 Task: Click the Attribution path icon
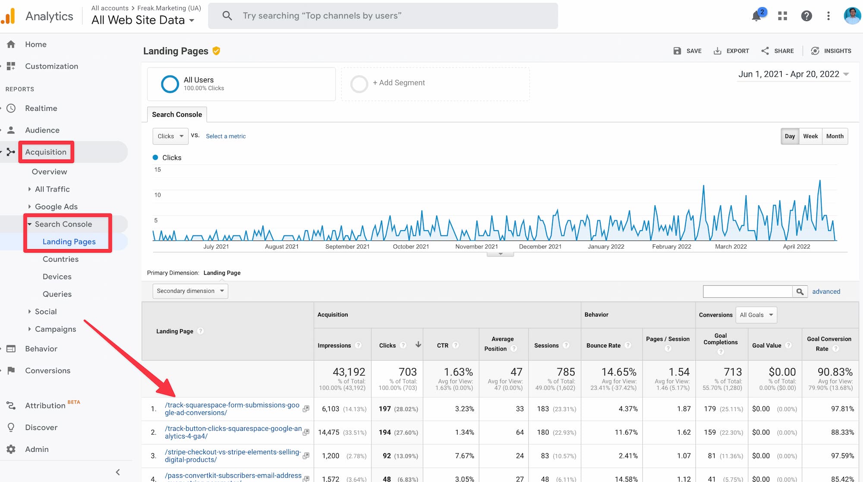click(11, 405)
